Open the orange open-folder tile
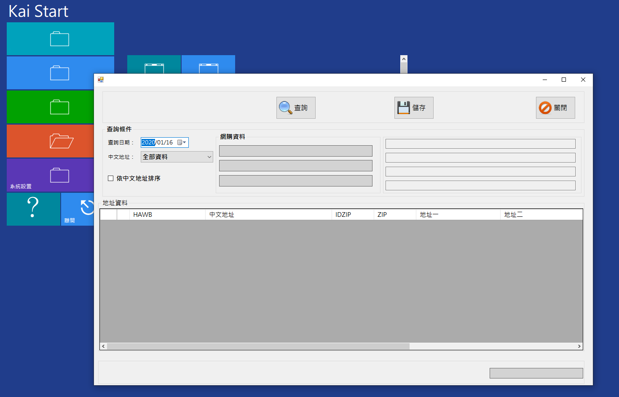The width and height of the screenshot is (619, 397). pos(50,141)
